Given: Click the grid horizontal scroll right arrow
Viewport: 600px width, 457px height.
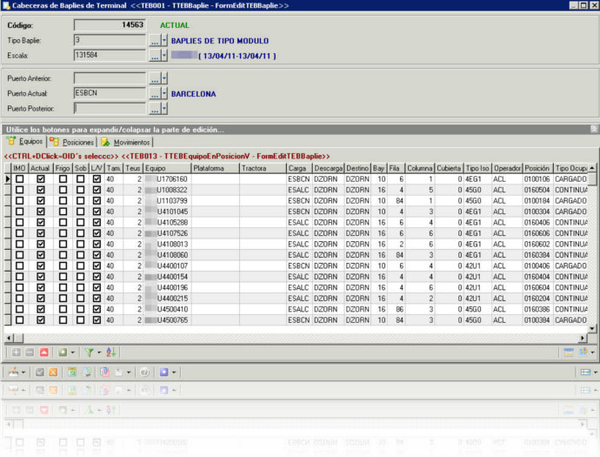Looking at the screenshot, I should coord(582,338).
